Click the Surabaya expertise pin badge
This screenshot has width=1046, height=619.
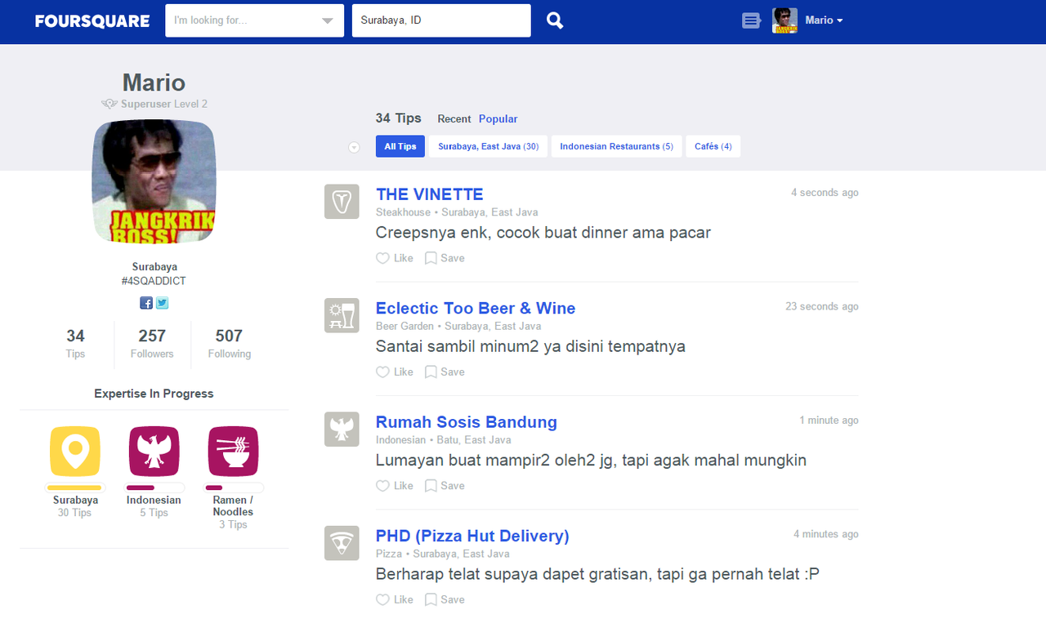[75, 451]
